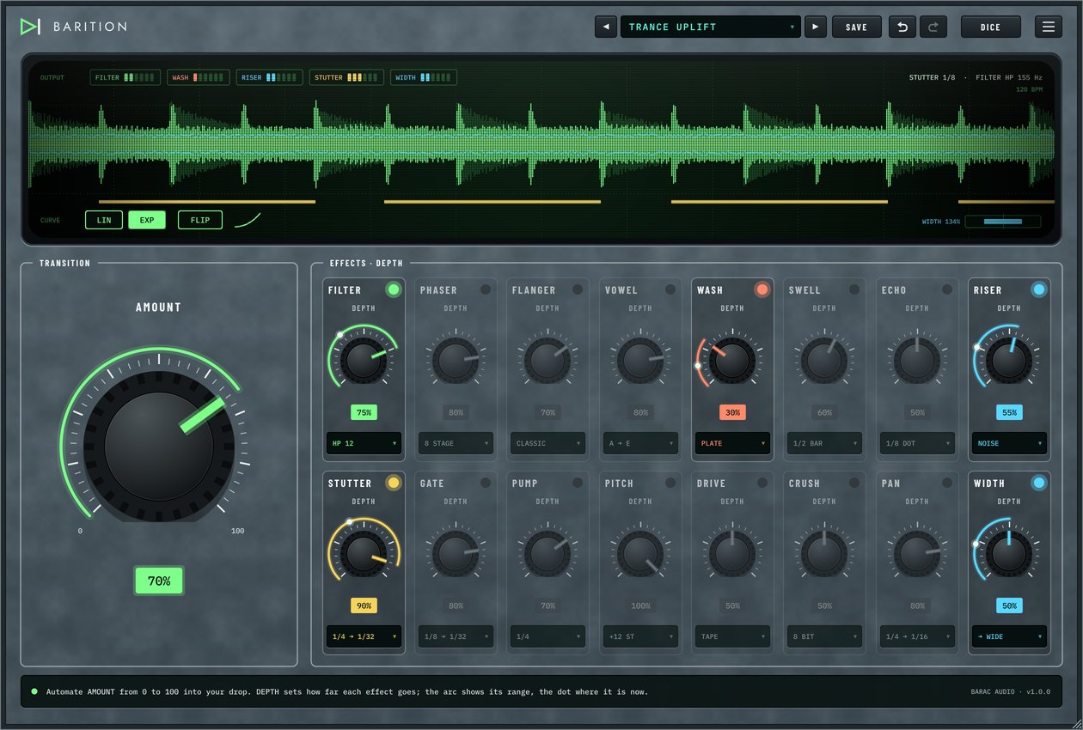Disable the WIDTH effect power toggle
Image resolution: width=1083 pixels, height=730 pixels.
1039,483
